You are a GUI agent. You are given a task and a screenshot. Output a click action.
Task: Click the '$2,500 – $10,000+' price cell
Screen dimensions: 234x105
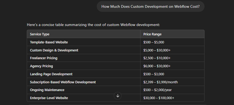pyautogui.click(x=172, y=58)
